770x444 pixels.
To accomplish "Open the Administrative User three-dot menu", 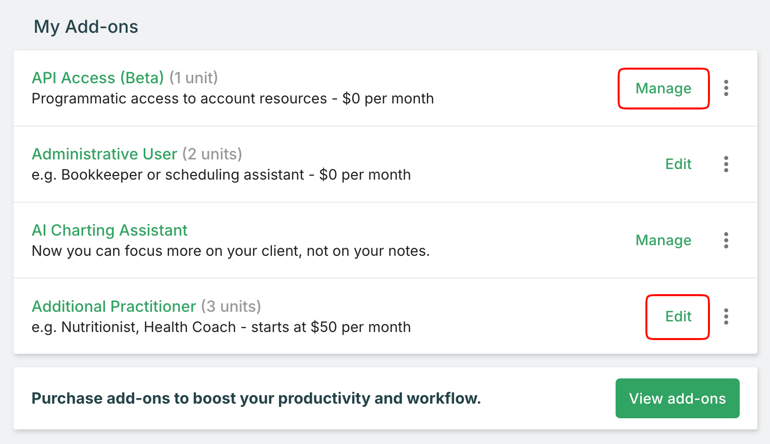I will click(x=726, y=164).
